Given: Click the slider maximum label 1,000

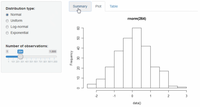Looking at the screenshot, I should (53, 52).
